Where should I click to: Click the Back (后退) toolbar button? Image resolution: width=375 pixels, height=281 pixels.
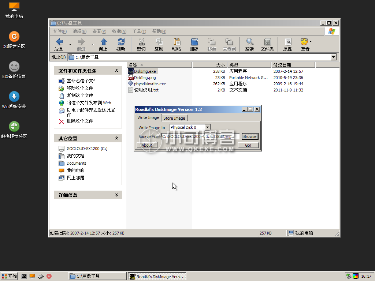(59, 44)
